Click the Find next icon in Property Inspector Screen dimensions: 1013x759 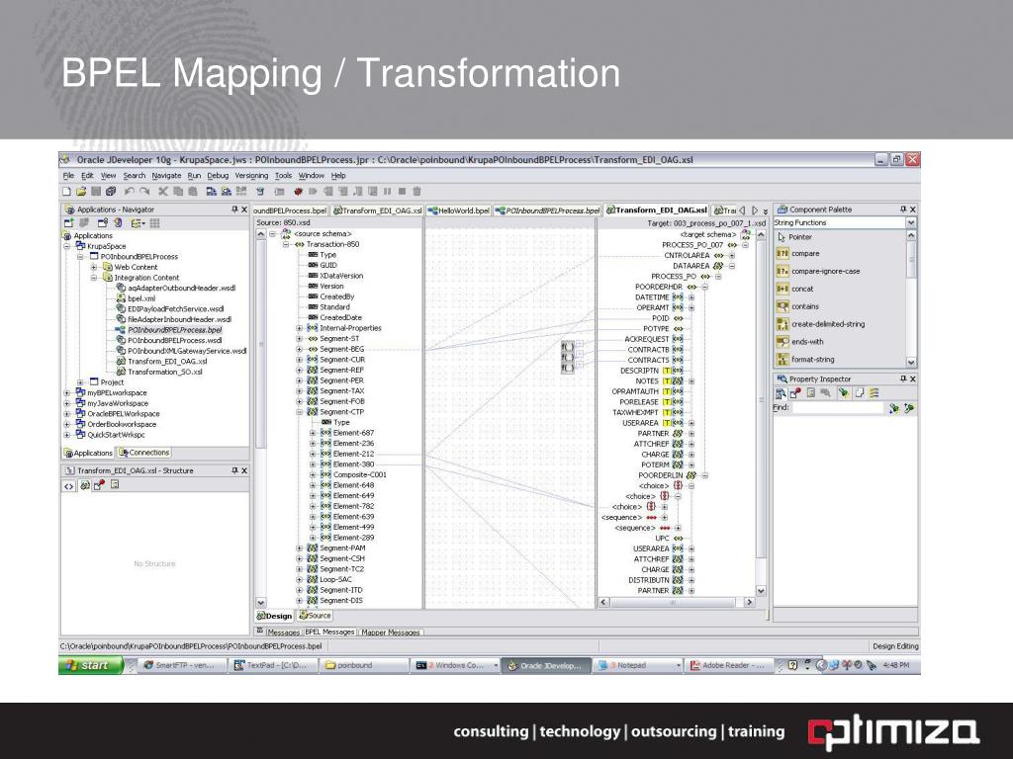click(894, 408)
